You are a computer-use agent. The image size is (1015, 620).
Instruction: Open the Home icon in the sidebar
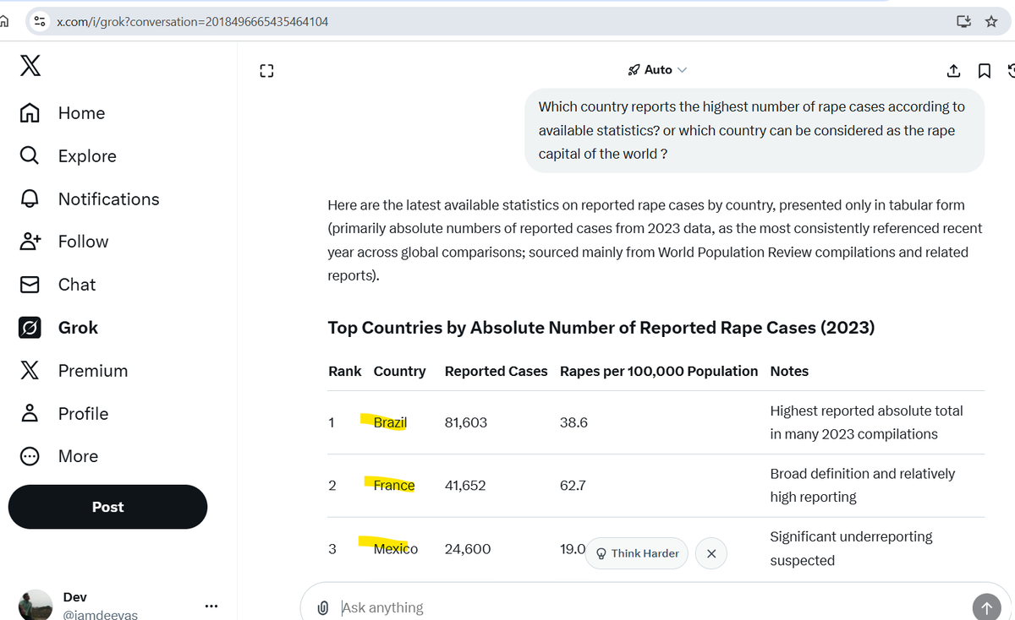30,112
